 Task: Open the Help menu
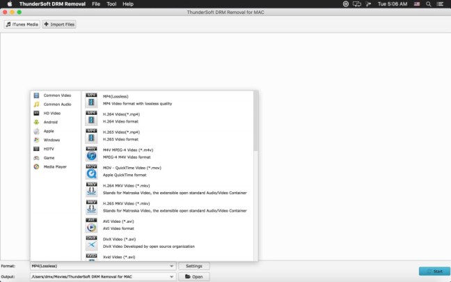pos(128,4)
